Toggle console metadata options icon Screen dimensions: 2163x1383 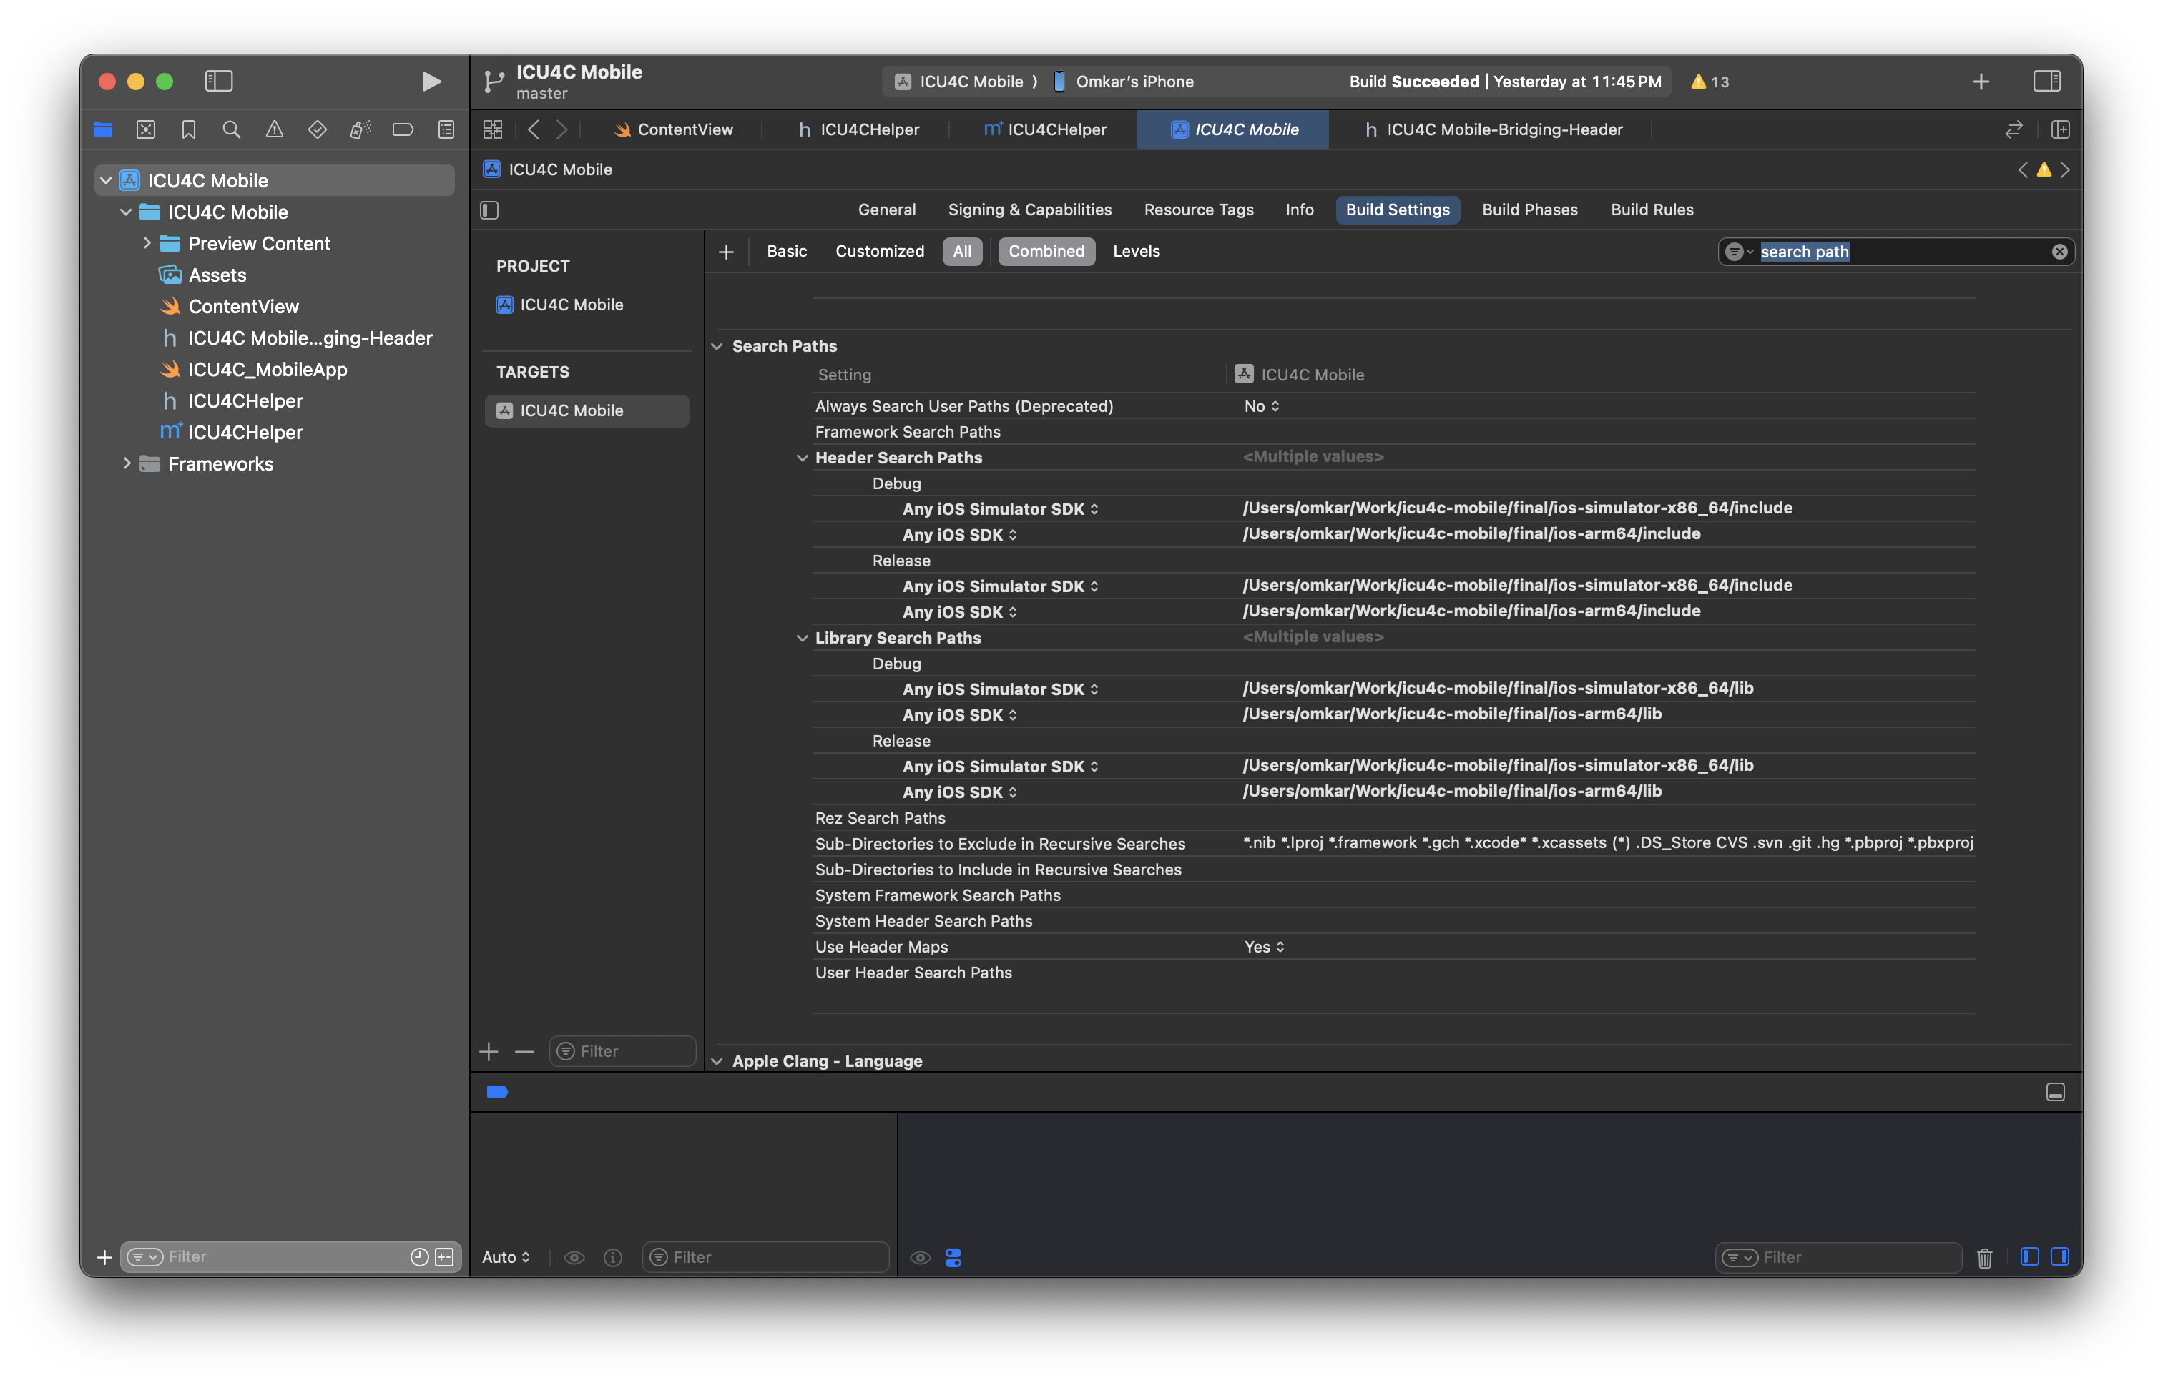pos(953,1258)
